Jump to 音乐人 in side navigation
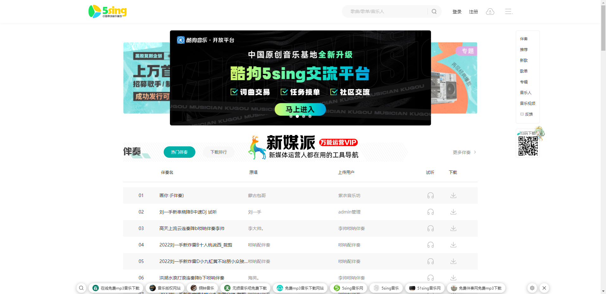This screenshot has width=606, height=294. [526, 93]
